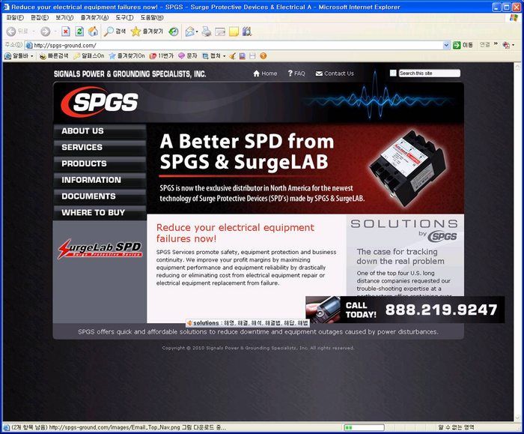
Task: Open DOCUMENTS in the site navigation
Action: click(100, 196)
